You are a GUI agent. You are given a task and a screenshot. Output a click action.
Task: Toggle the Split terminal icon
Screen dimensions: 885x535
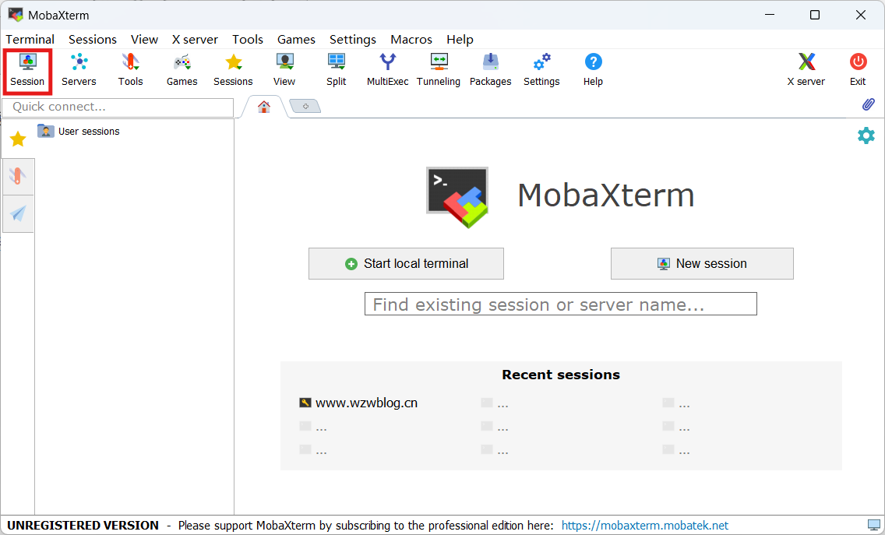tap(336, 69)
